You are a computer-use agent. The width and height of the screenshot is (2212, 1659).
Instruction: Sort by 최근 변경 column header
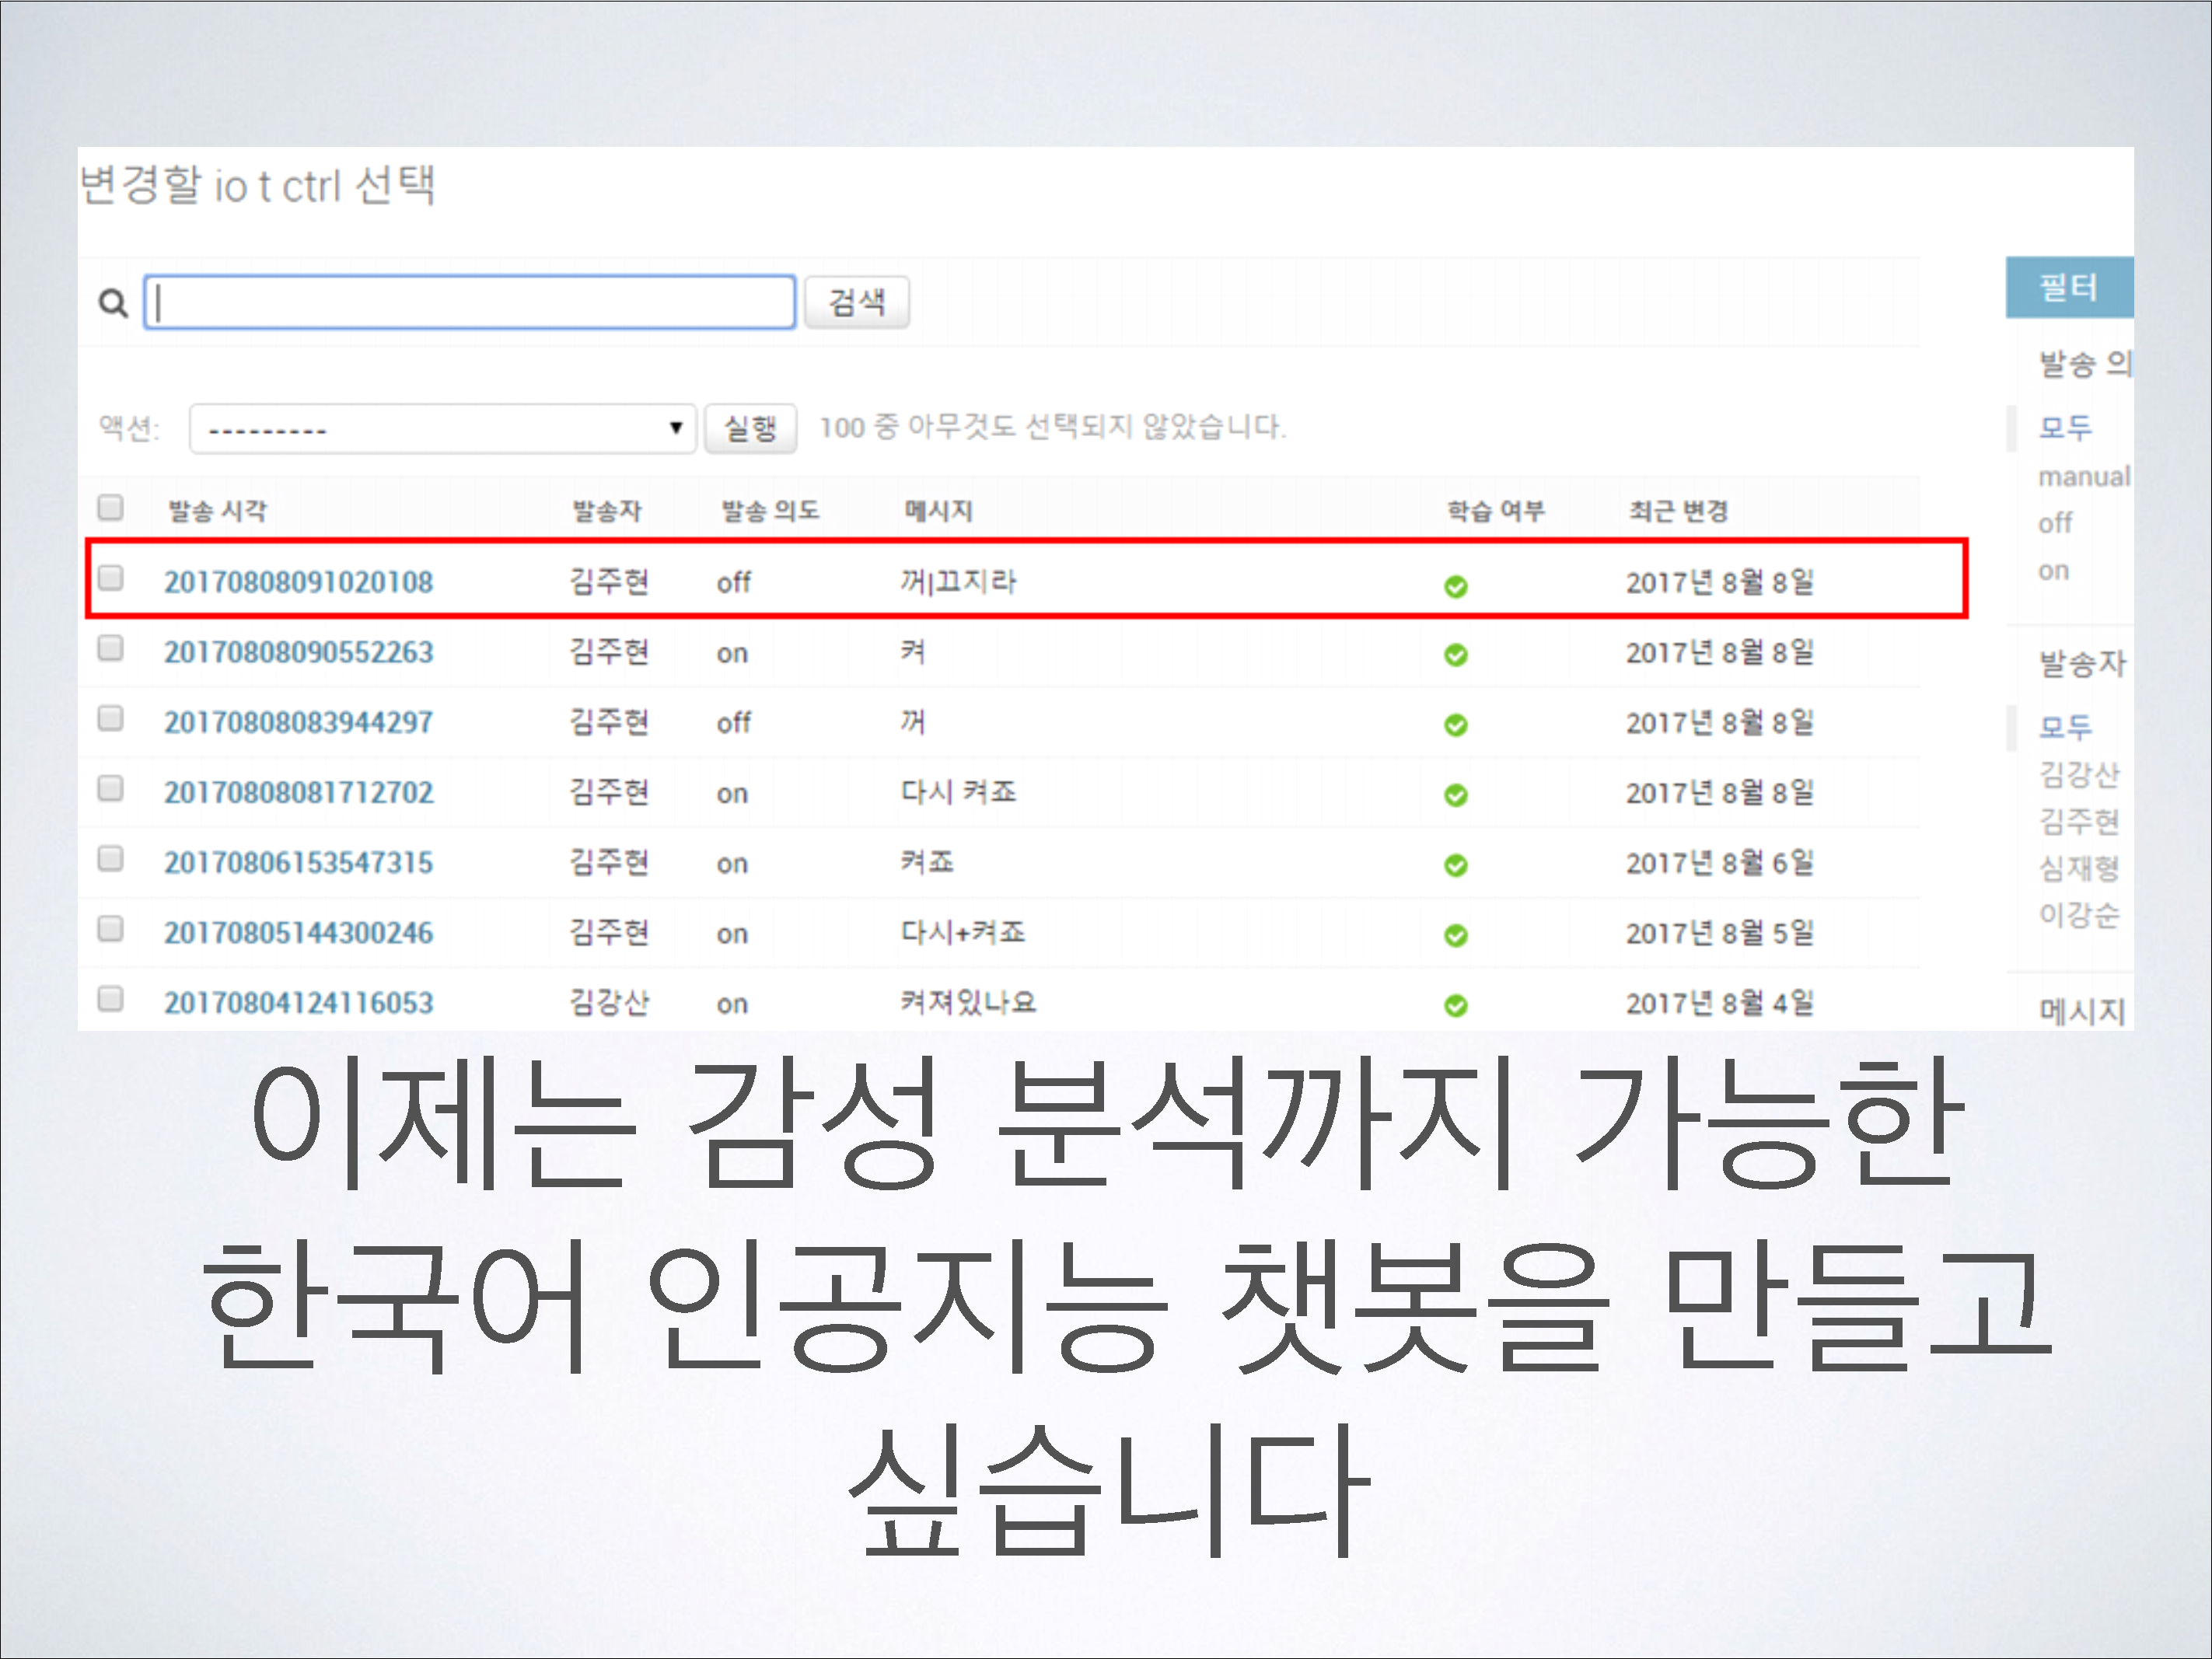coord(1677,511)
